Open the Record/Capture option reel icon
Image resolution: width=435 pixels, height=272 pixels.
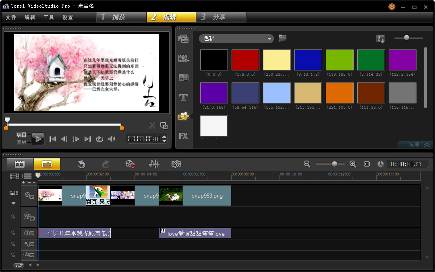130,164
